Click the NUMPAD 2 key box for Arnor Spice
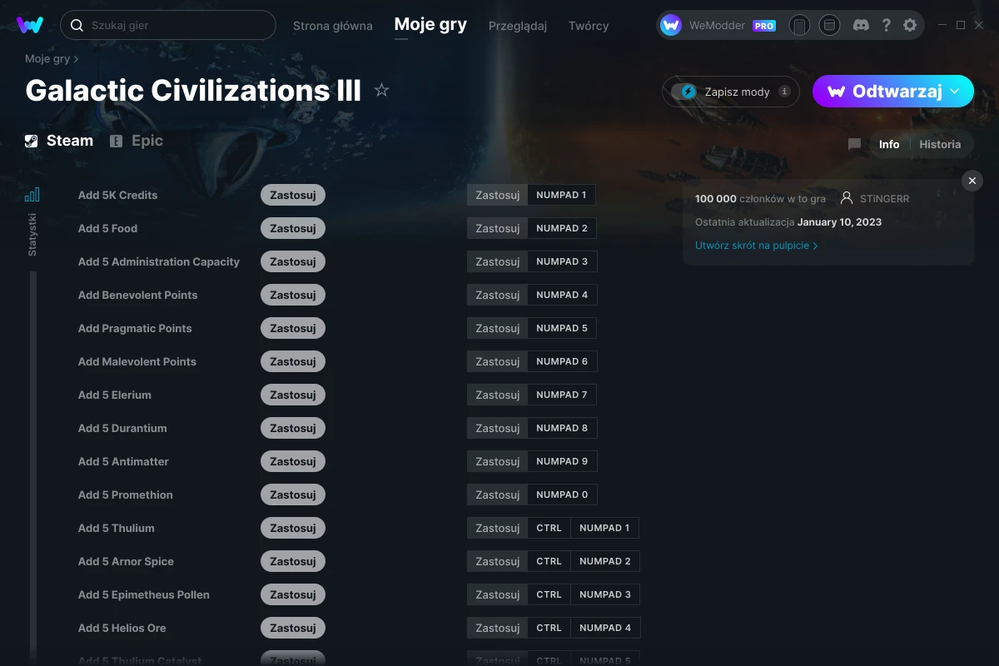Screen dimensions: 999x666 pyautogui.click(x=605, y=561)
